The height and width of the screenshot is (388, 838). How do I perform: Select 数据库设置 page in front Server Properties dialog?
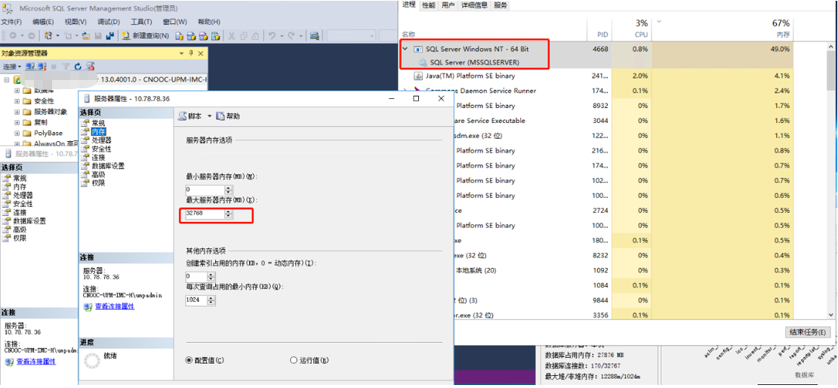[108, 165]
